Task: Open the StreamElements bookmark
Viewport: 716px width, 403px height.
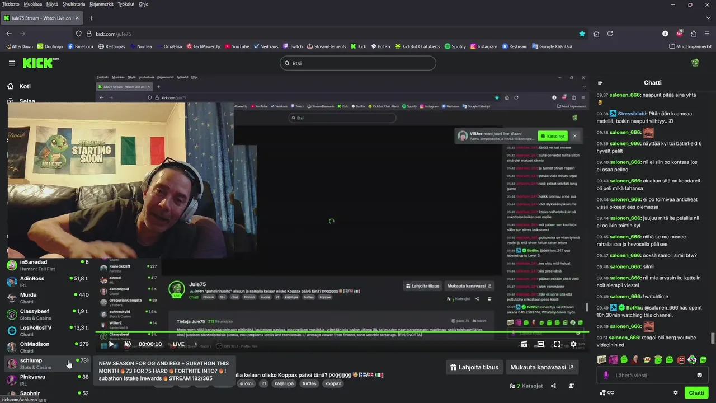Action: (327, 46)
